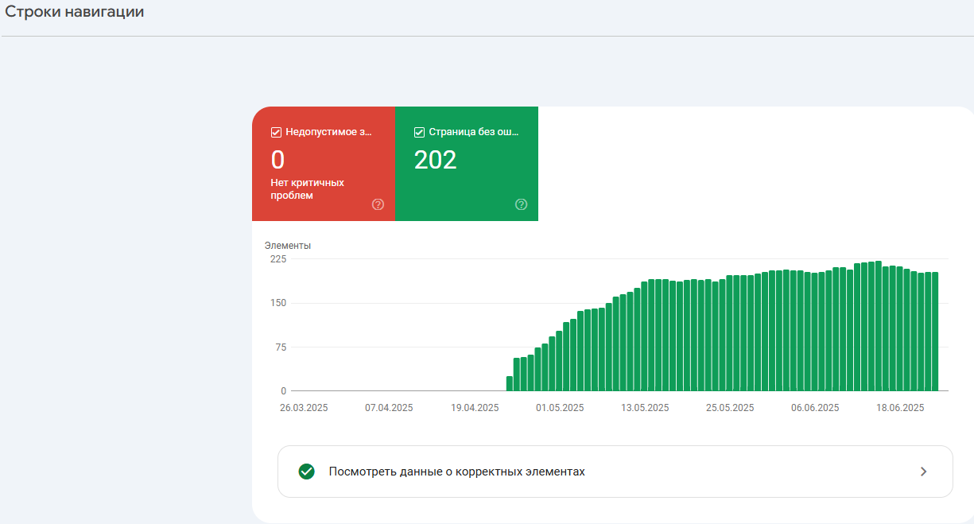Click the green checkmark circle icon
974x524 pixels.
coord(306,472)
